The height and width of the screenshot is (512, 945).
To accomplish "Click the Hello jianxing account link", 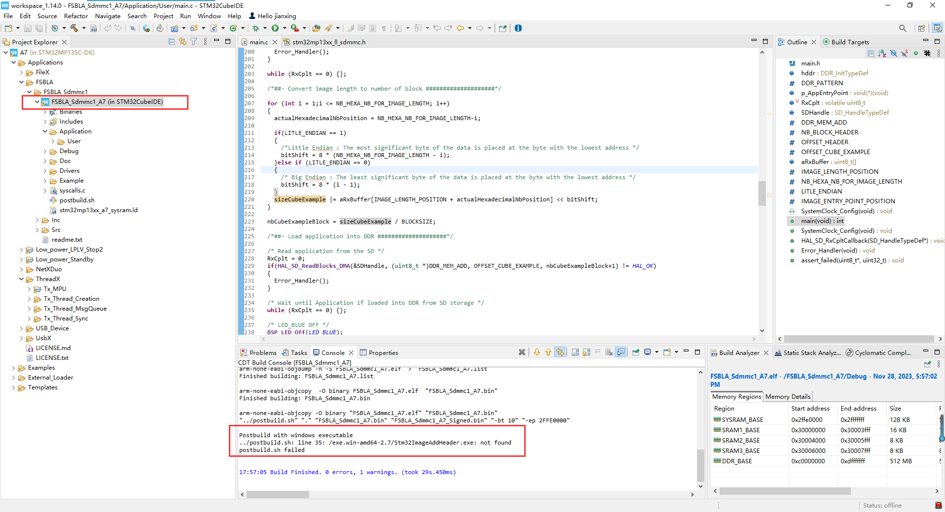I will tap(277, 16).
